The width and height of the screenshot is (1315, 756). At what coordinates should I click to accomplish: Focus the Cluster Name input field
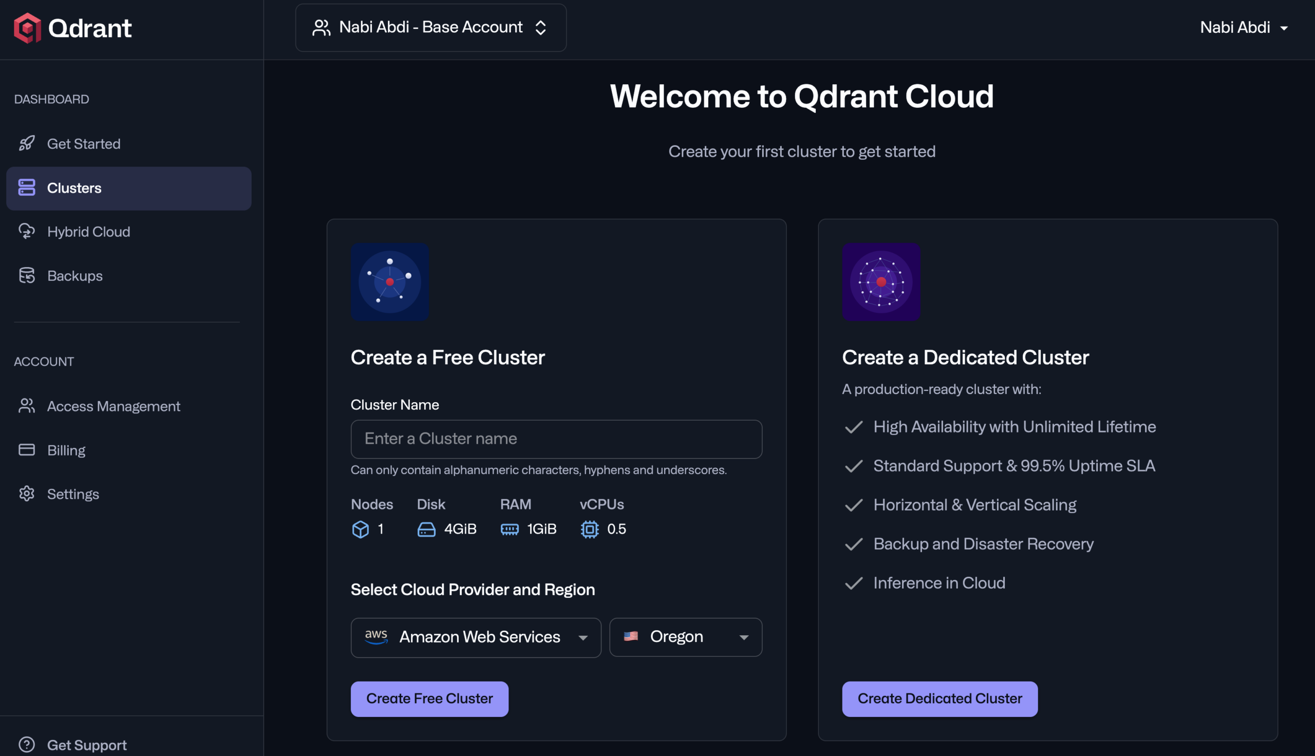(556, 439)
